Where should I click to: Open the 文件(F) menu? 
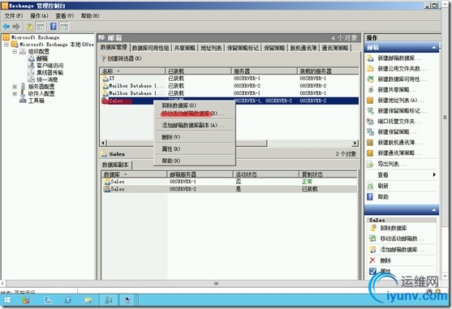click(13, 16)
